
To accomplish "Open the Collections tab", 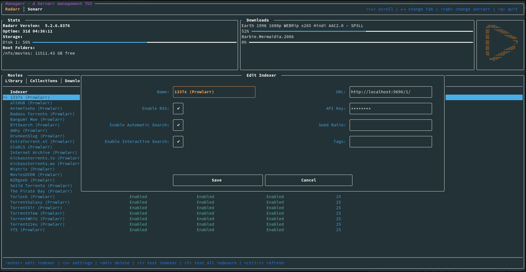I will [44, 81].
